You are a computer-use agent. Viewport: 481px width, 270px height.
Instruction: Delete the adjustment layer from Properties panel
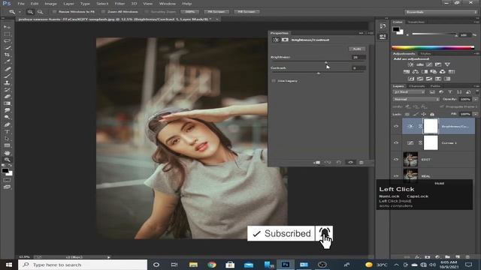[x=362, y=163]
